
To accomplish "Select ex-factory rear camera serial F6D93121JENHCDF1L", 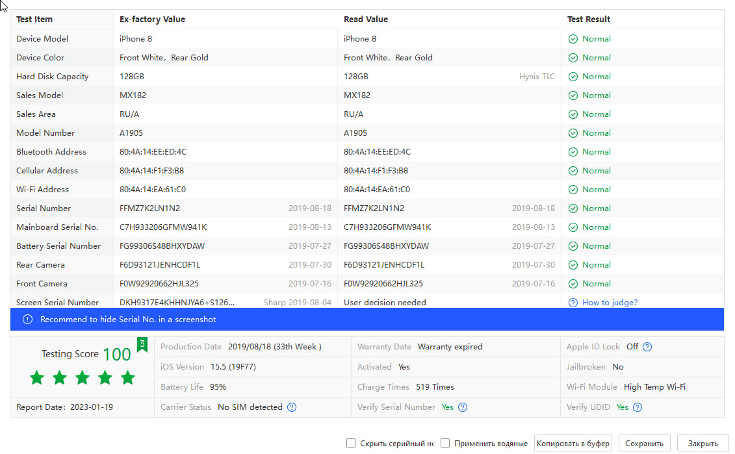I will (160, 265).
